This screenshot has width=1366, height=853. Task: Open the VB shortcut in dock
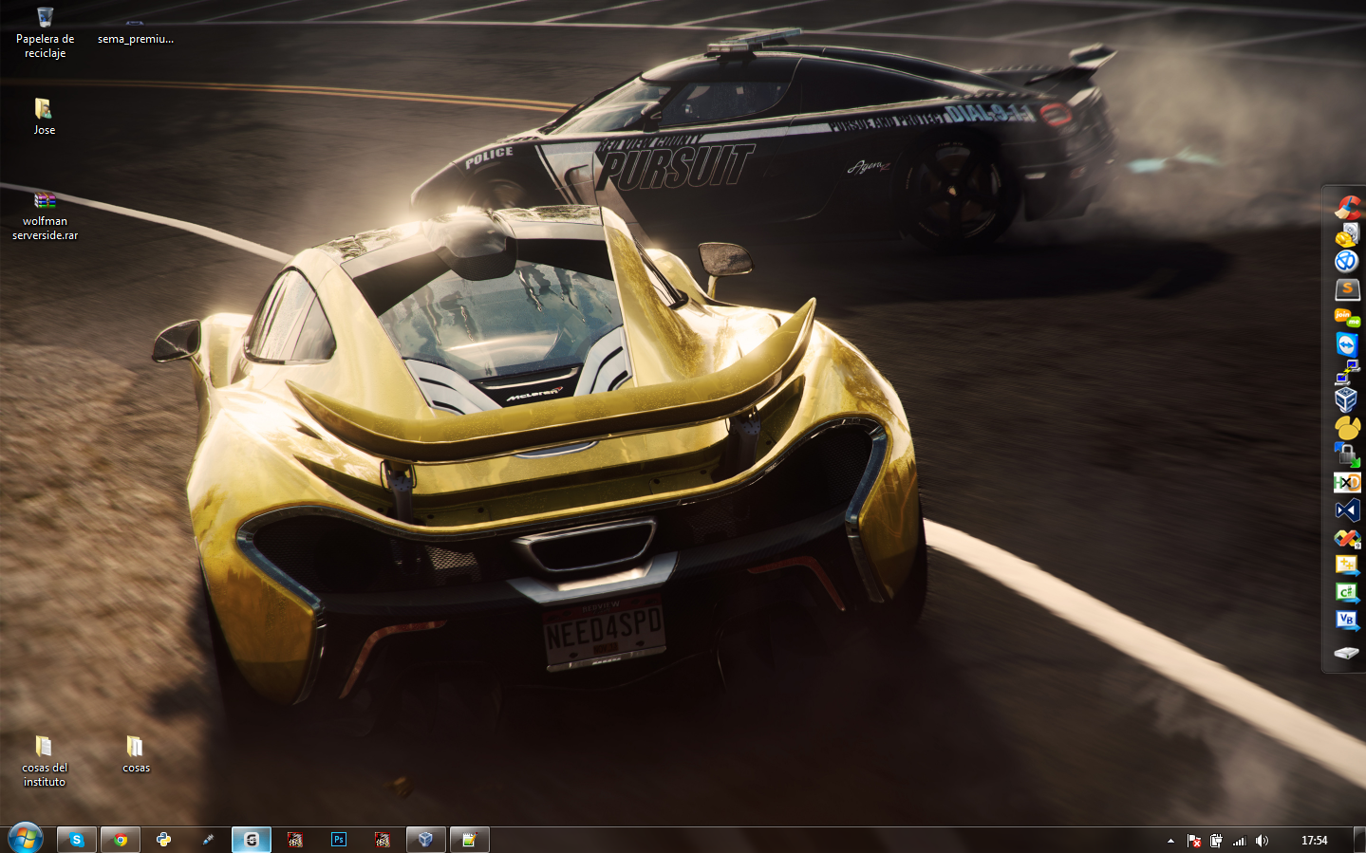tap(1347, 621)
